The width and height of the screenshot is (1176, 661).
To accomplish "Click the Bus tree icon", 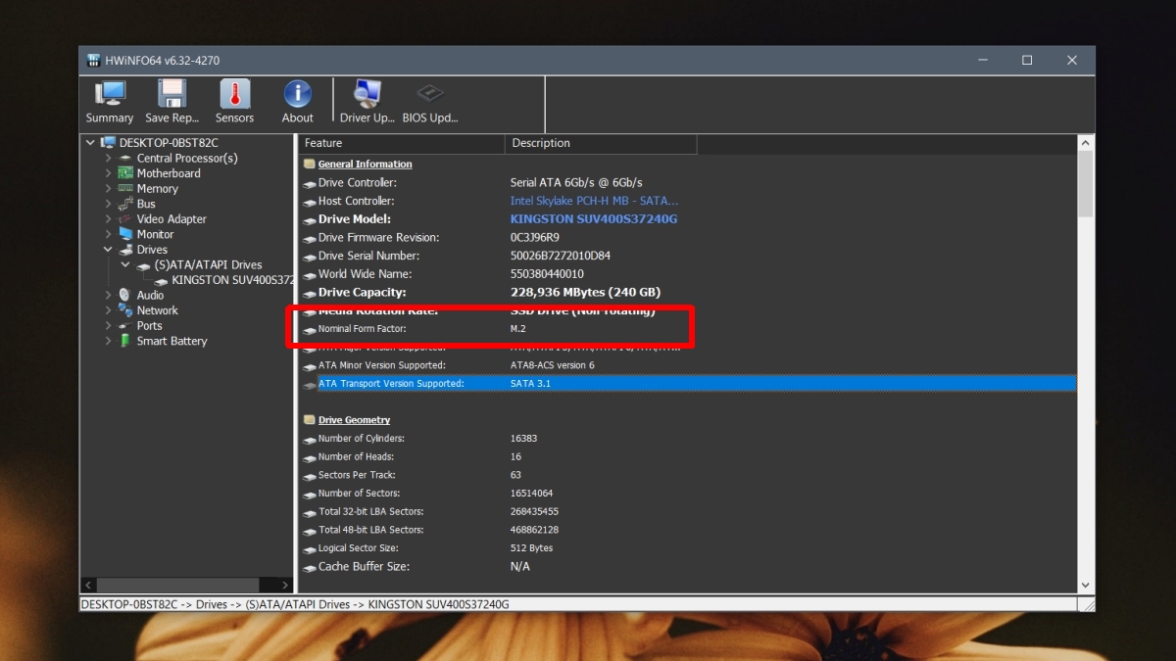I will click(126, 204).
